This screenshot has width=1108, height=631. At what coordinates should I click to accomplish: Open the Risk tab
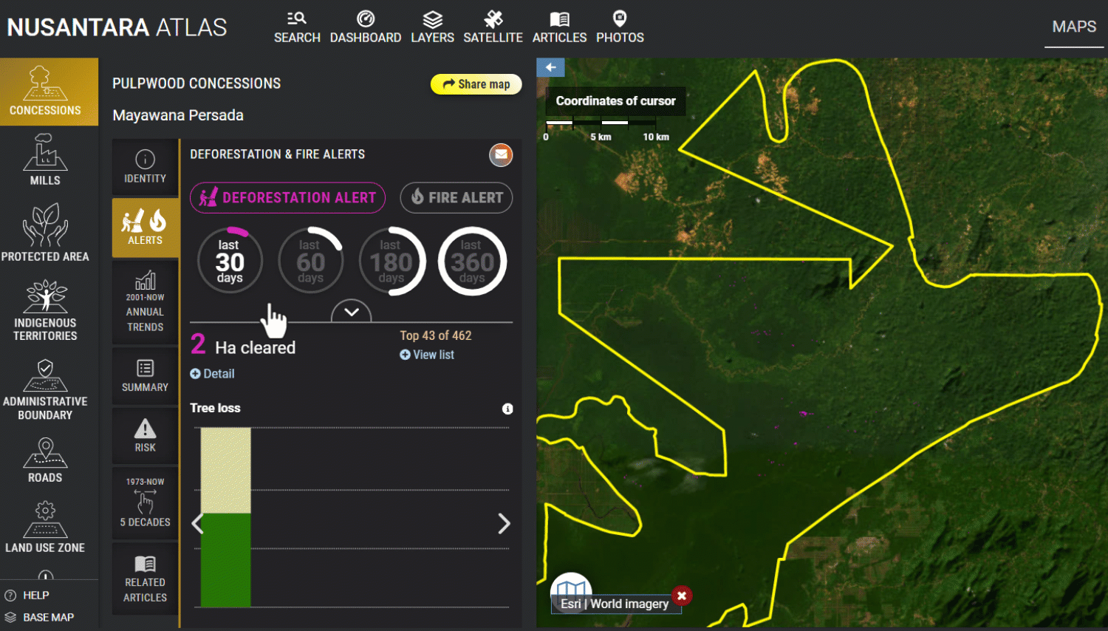tap(146, 436)
